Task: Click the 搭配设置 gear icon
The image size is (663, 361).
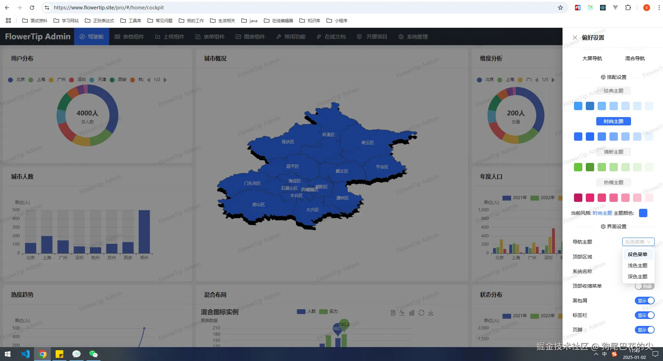Action: coord(603,77)
